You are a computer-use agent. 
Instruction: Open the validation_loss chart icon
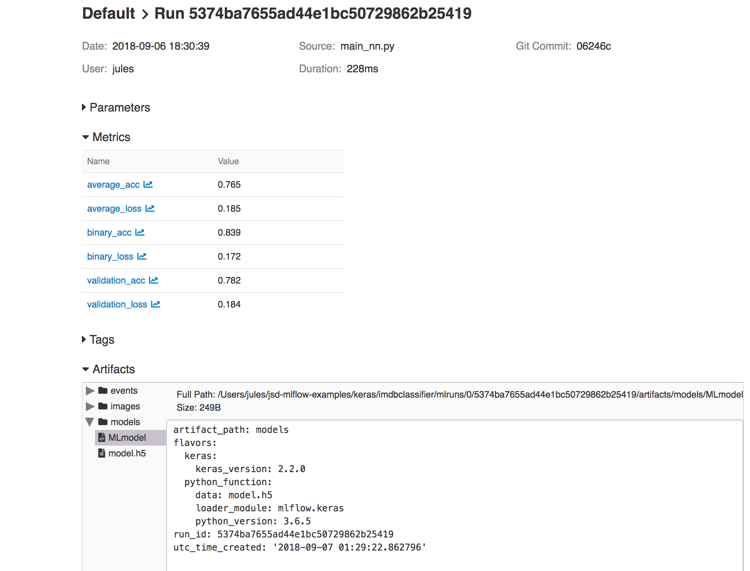coord(156,304)
